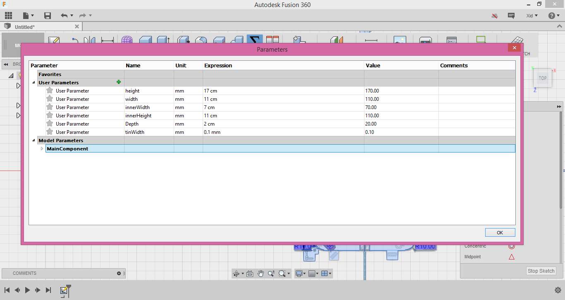Step to previous timeline feature
Viewport: 565px width, 300px height.
17,290
